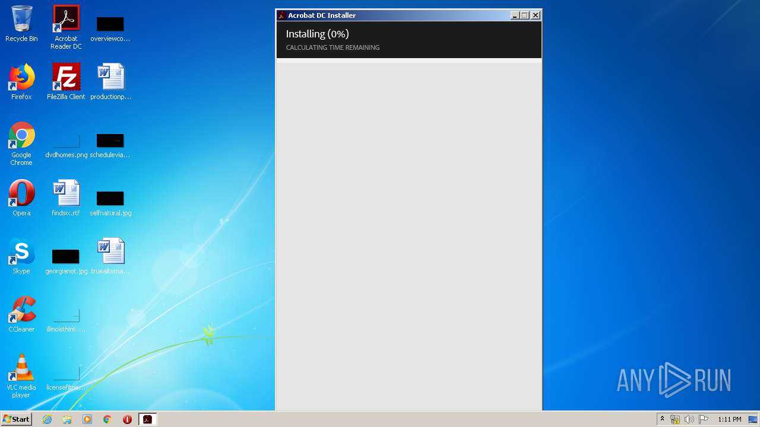This screenshot has width=760, height=427.
Task: Open the Recycle Bin desktop icon
Action: (x=21, y=24)
